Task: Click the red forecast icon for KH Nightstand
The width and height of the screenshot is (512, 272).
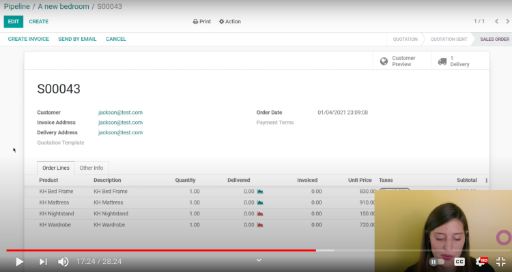Action: point(260,213)
